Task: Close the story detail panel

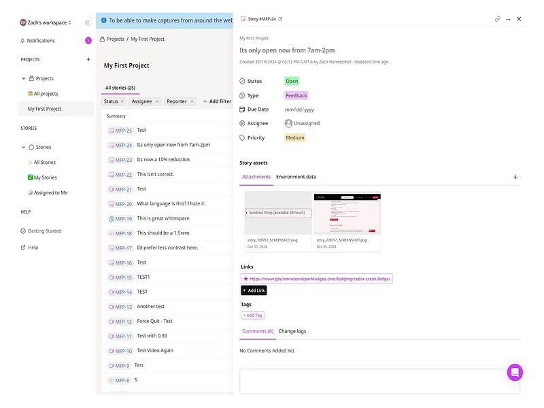Action: click(519, 19)
